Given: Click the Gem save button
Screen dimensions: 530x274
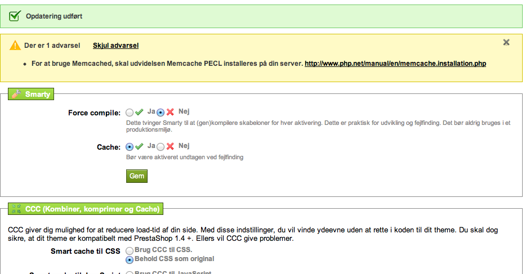Looking at the screenshot, I should pos(137,176).
